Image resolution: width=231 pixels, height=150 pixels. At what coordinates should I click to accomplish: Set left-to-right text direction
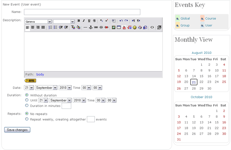click(x=133, y=21)
